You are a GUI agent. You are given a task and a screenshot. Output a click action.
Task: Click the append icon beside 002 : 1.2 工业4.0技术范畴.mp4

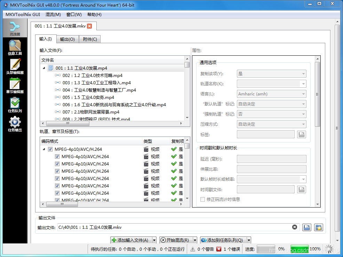(57, 75)
